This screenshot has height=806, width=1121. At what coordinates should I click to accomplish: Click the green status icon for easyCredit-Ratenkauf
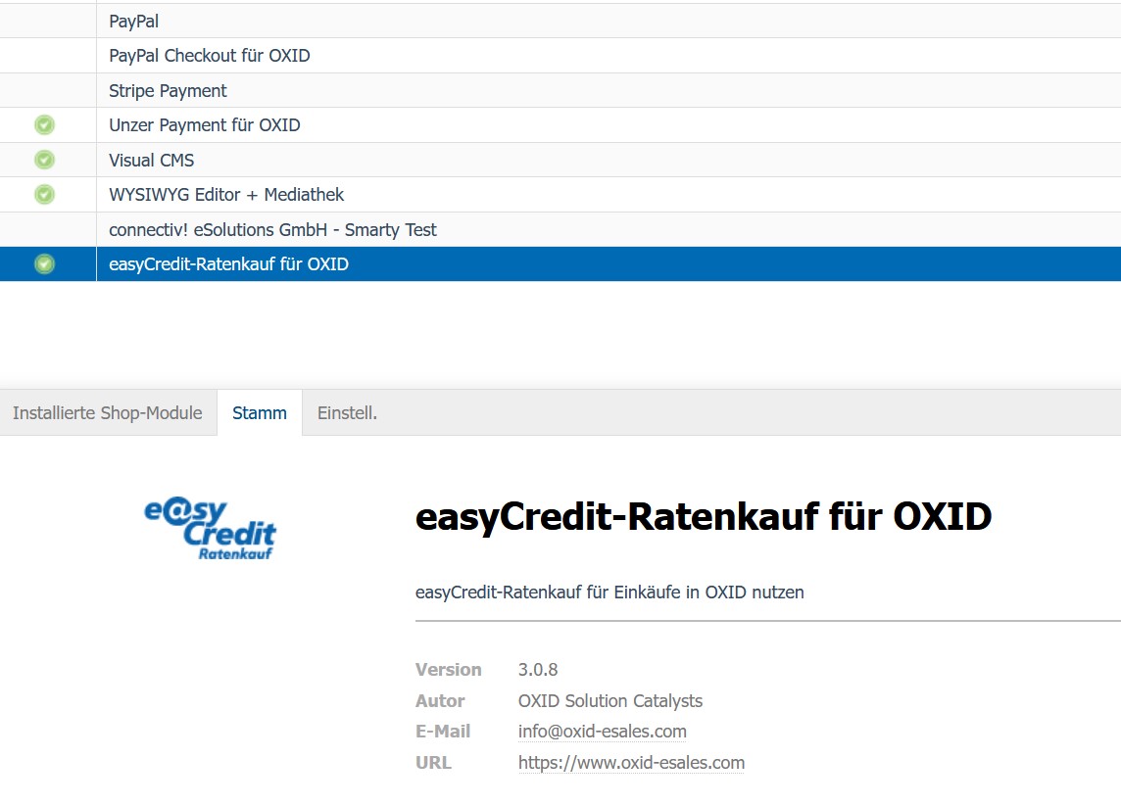click(44, 264)
